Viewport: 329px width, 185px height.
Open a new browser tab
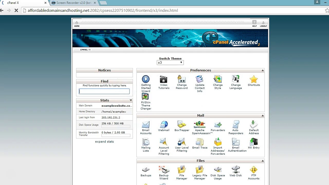(x=103, y=3)
